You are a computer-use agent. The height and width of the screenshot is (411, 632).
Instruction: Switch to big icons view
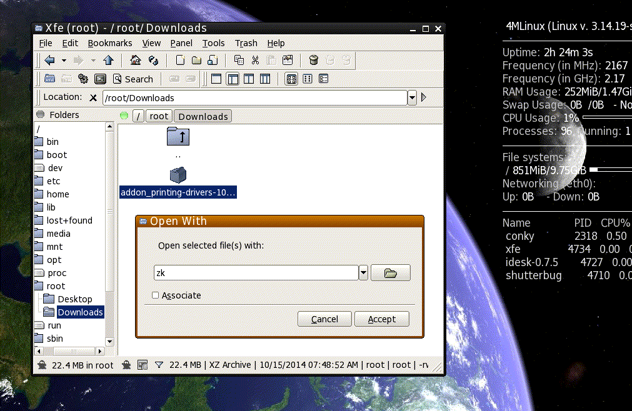click(291, 79)
